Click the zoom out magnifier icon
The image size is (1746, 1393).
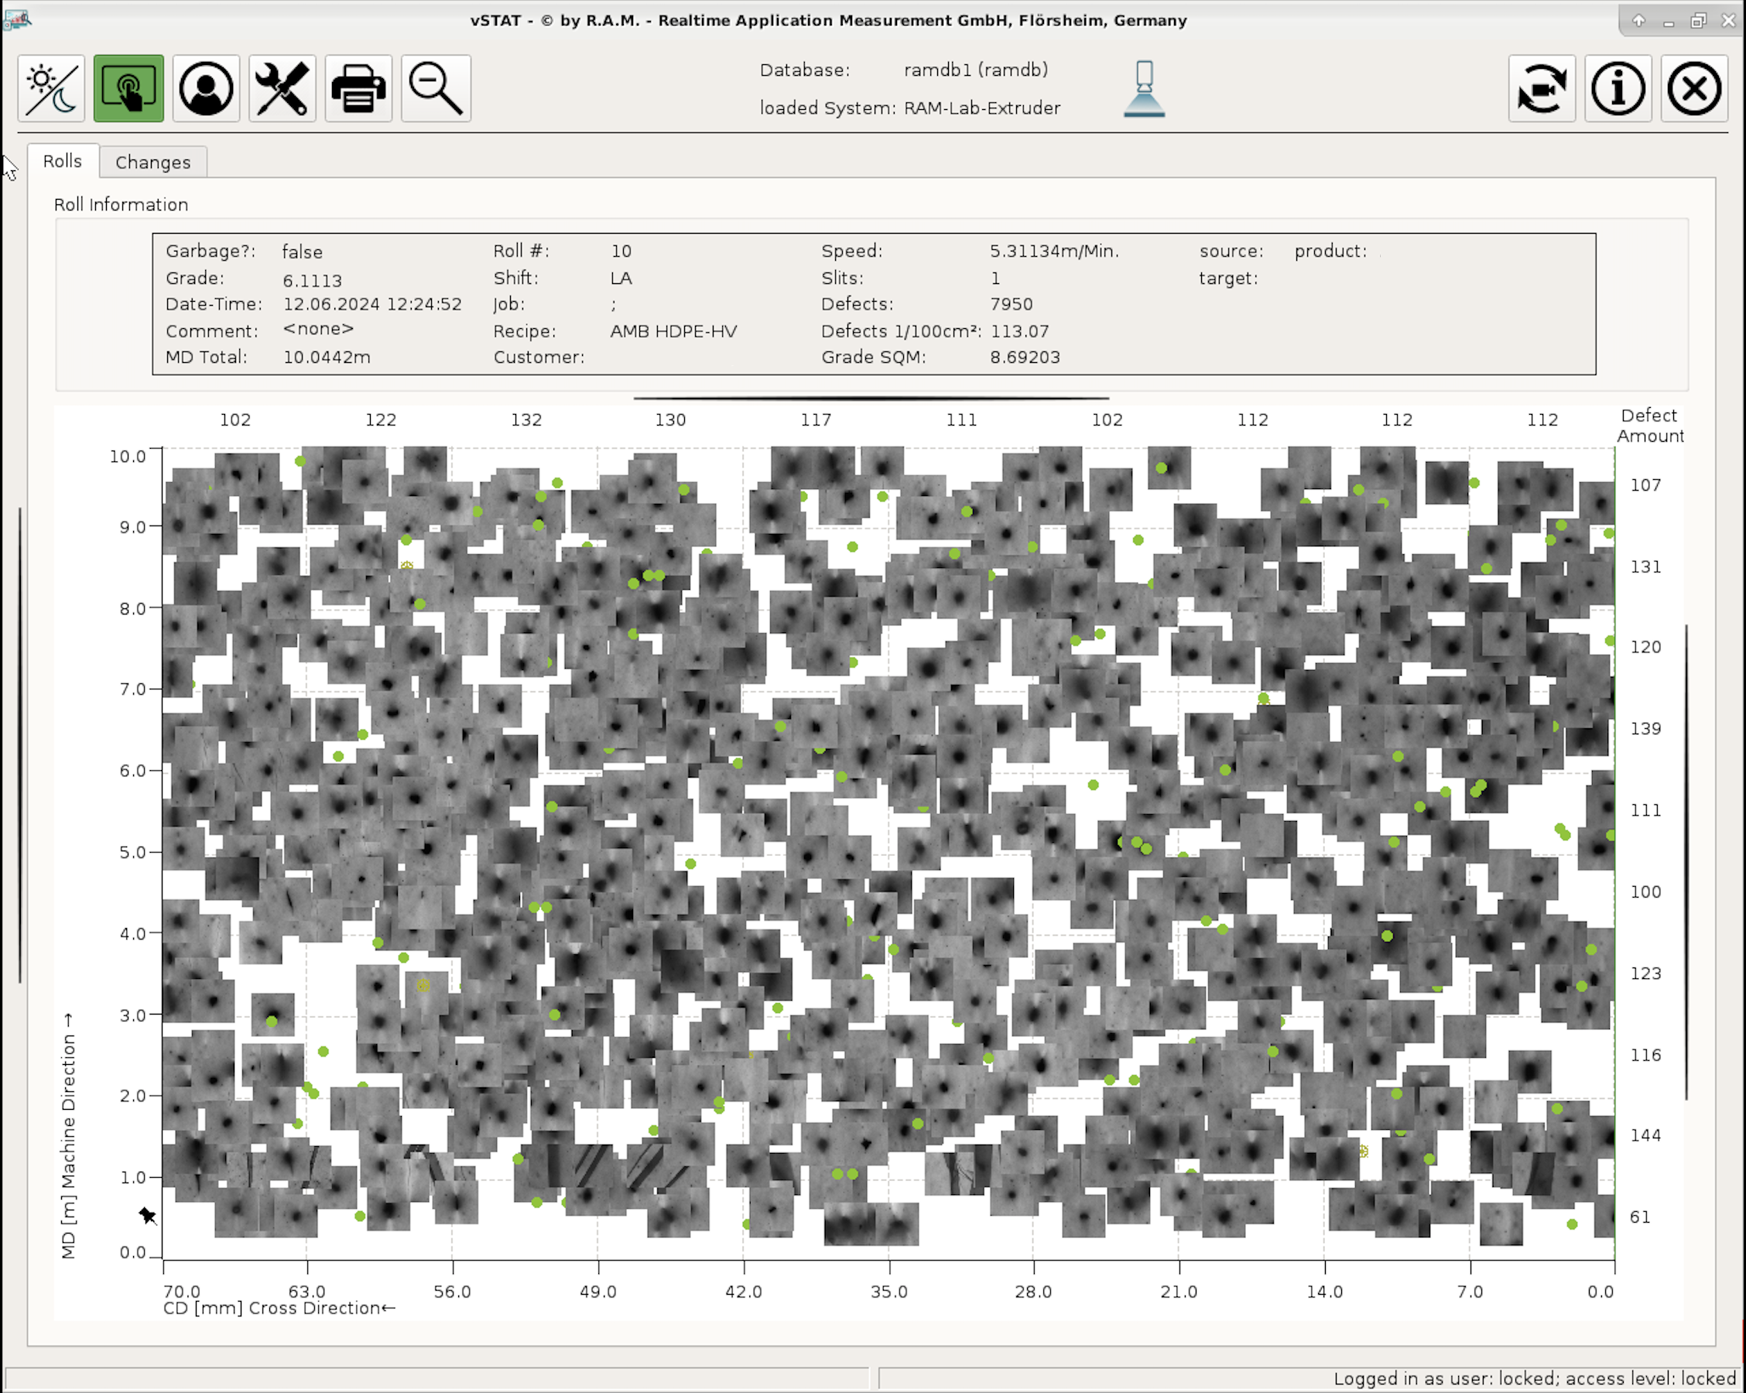(x=436, y=89)
